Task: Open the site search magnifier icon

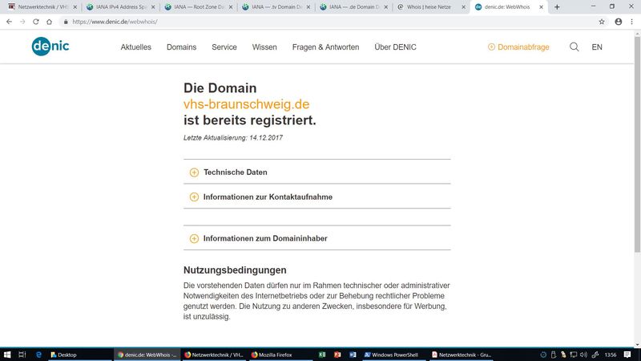Action: click(x=574, y=47)
